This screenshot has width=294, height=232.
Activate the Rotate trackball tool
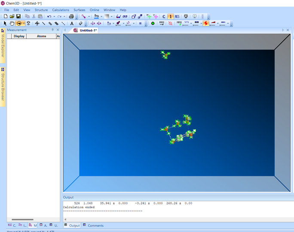tap(19, 24)
